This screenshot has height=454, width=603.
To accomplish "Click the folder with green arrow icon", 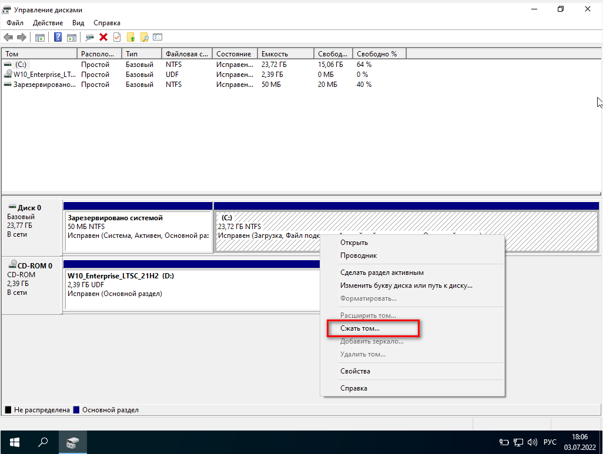I will coord(131,37).
